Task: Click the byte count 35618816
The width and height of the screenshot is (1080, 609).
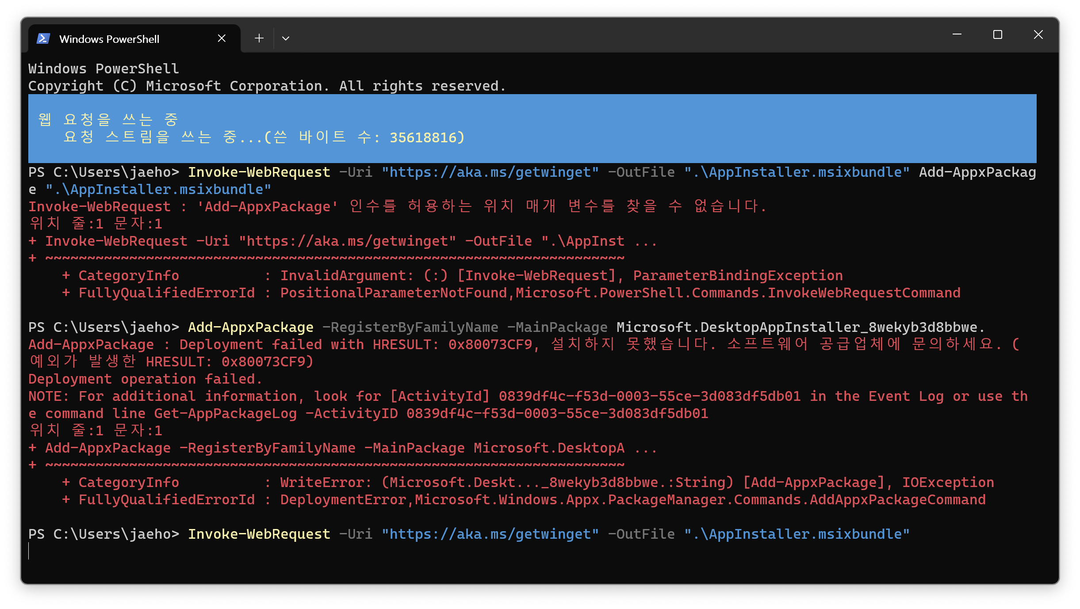Action: pos(423,137)
